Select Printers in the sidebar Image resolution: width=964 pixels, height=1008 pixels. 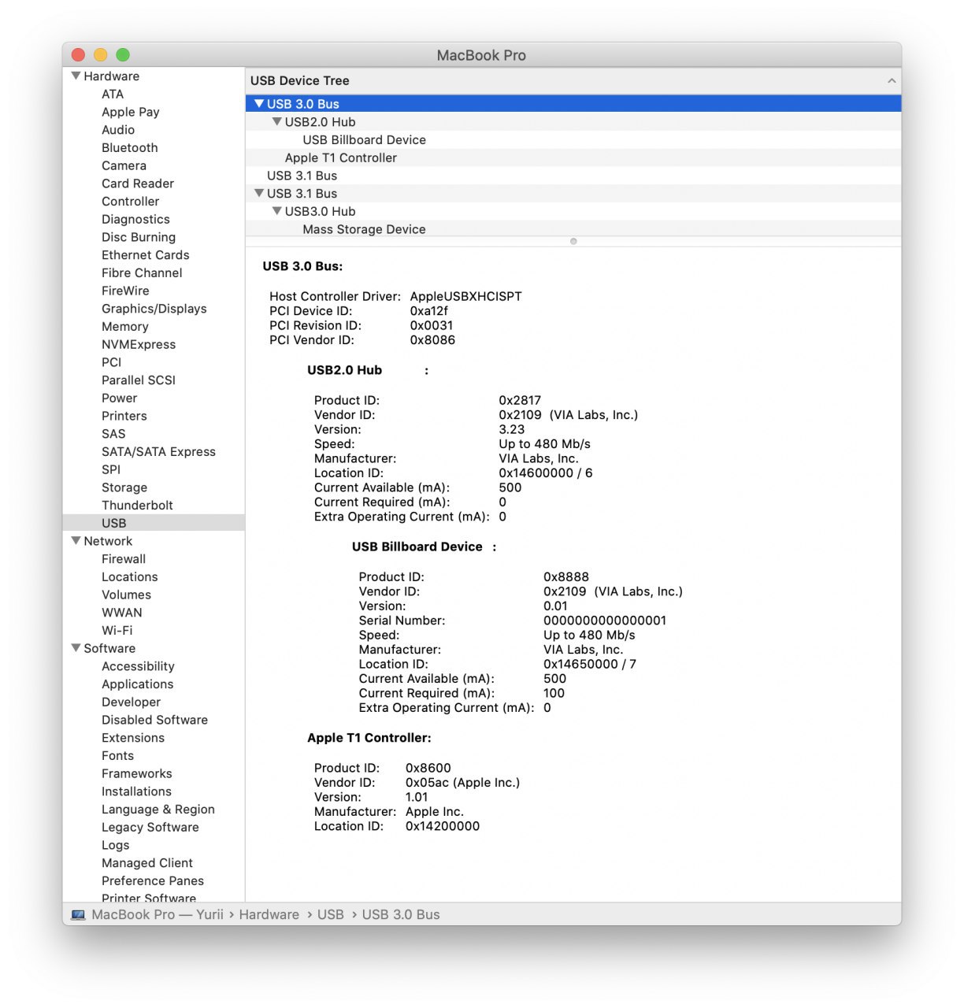point(124,416)
